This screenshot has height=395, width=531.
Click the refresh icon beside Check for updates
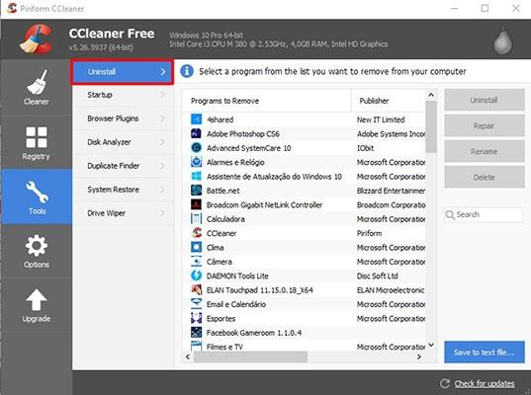pyautogui.click(x=445, y=383)
